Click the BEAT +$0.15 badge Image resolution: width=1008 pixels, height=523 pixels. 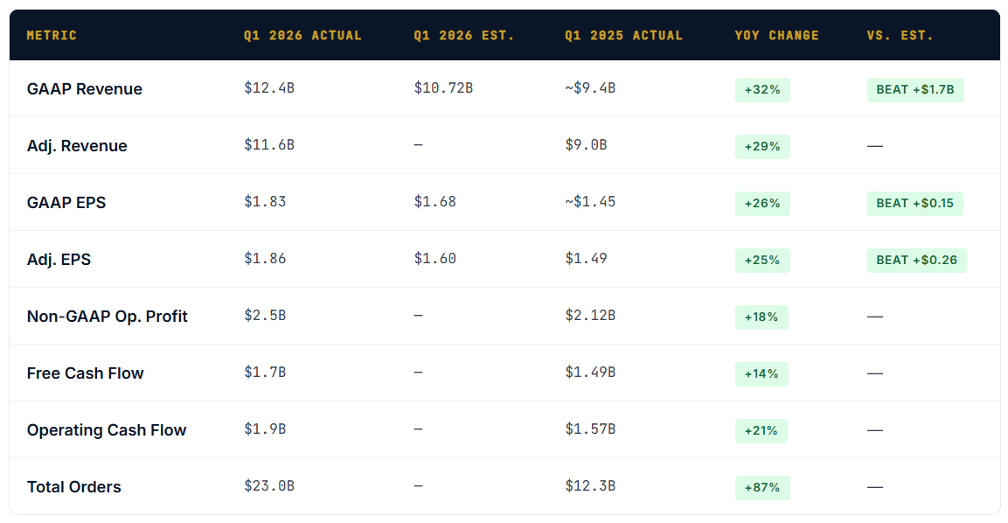914,203
